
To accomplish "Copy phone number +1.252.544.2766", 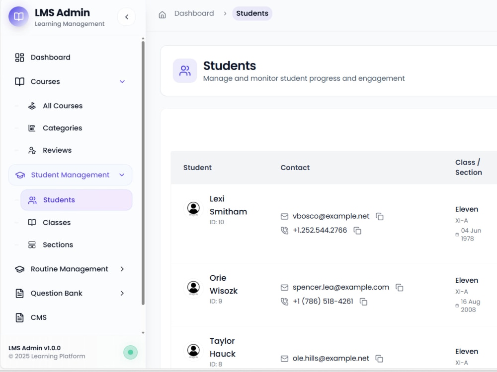I will tap(357, 231).
